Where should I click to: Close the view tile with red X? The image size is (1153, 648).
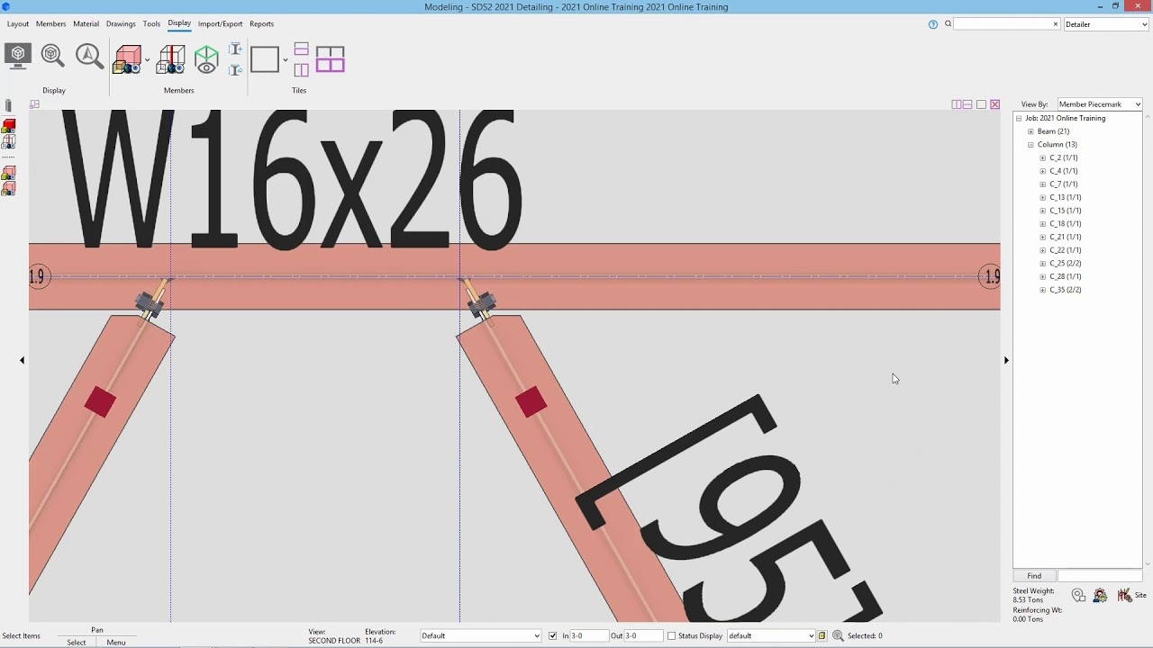click(995, 104)
